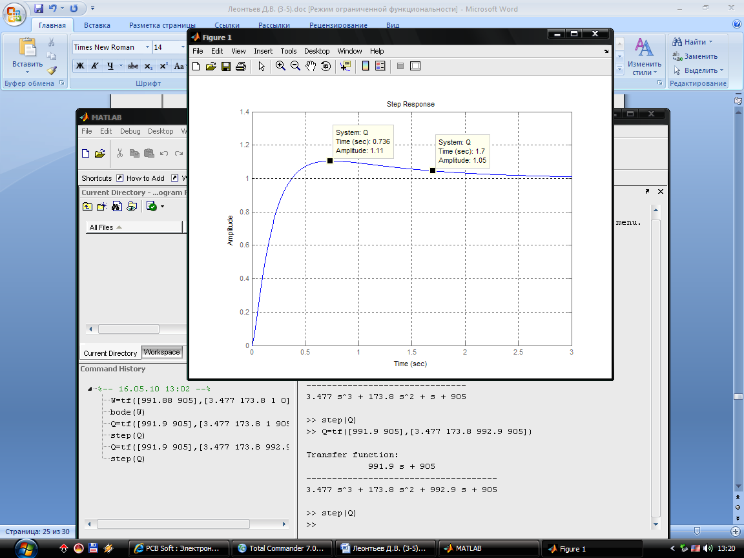Toggle strikethrough text formatting
Viewport: 744px width, 558px height.
coord(133,66)
